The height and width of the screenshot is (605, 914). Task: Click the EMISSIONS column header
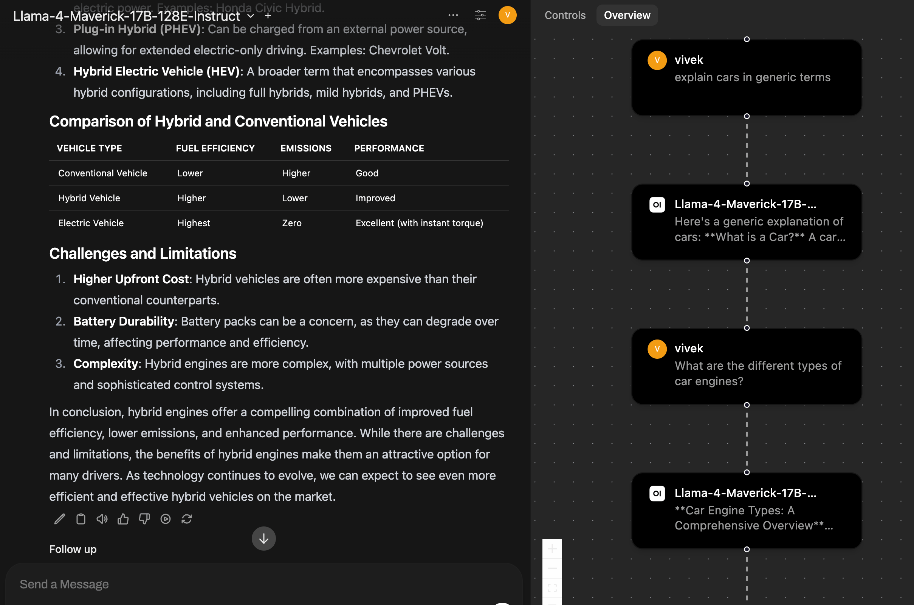tap(306, 148)
